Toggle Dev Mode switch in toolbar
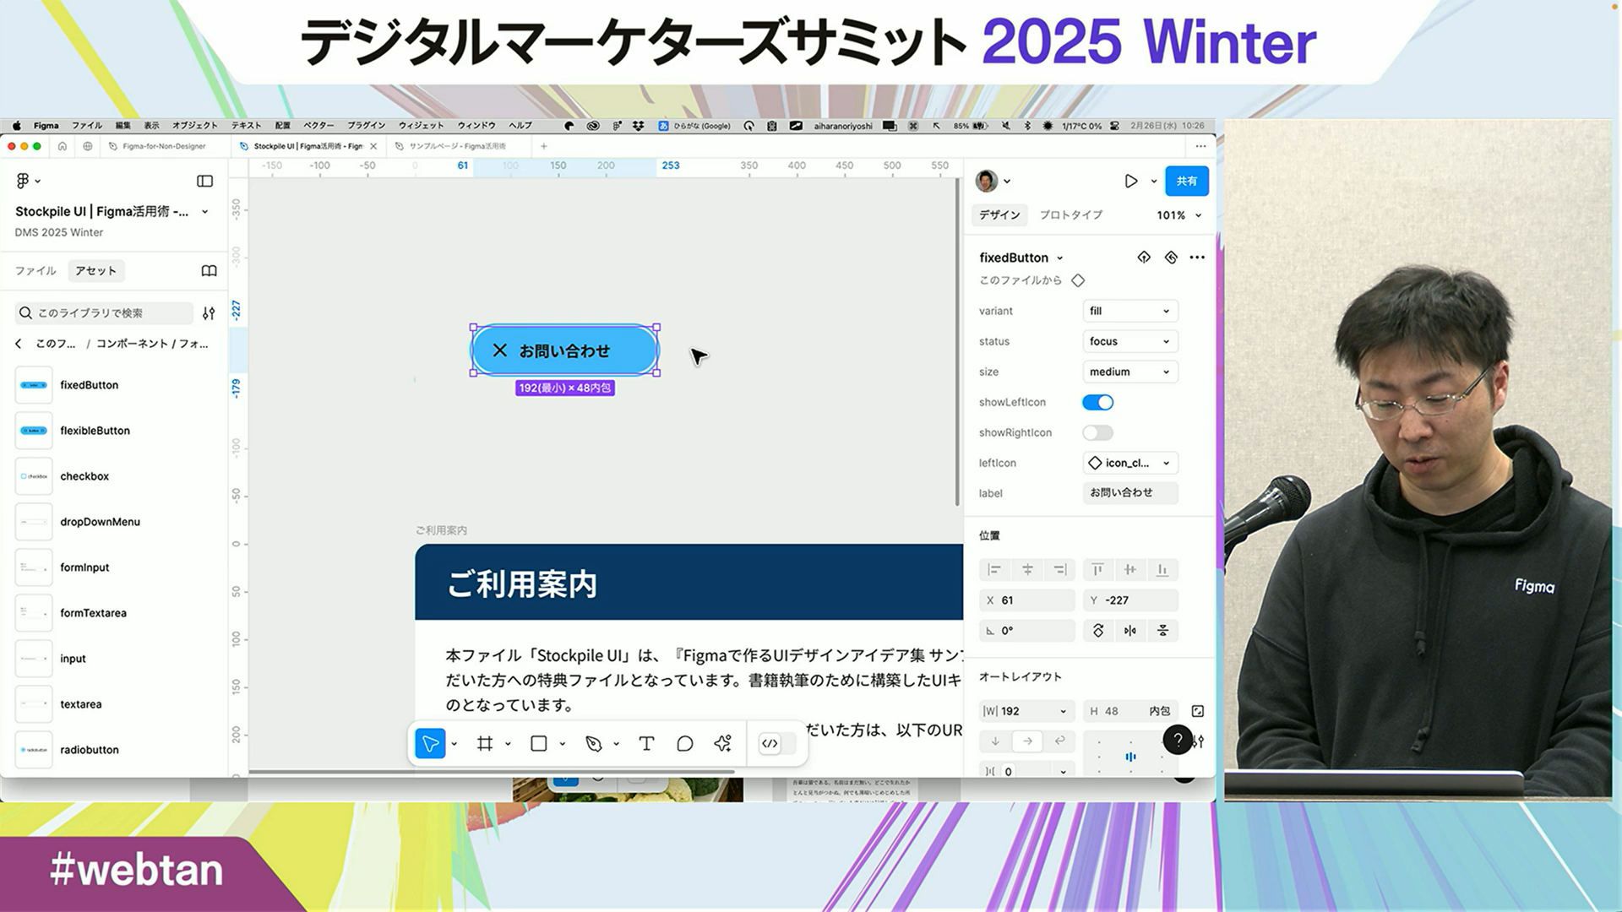This screenshot has width=1622, height=912. pos(777,744)
